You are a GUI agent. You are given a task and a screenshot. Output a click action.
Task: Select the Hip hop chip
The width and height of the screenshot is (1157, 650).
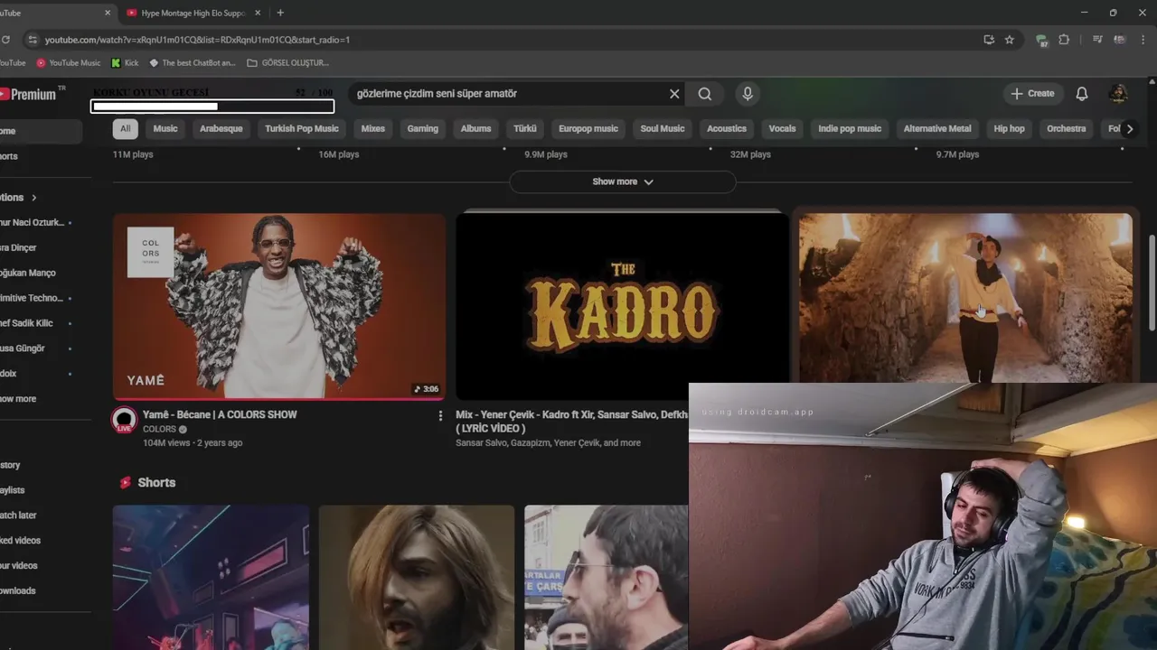pyautogui.click(x=1009, y=129)
